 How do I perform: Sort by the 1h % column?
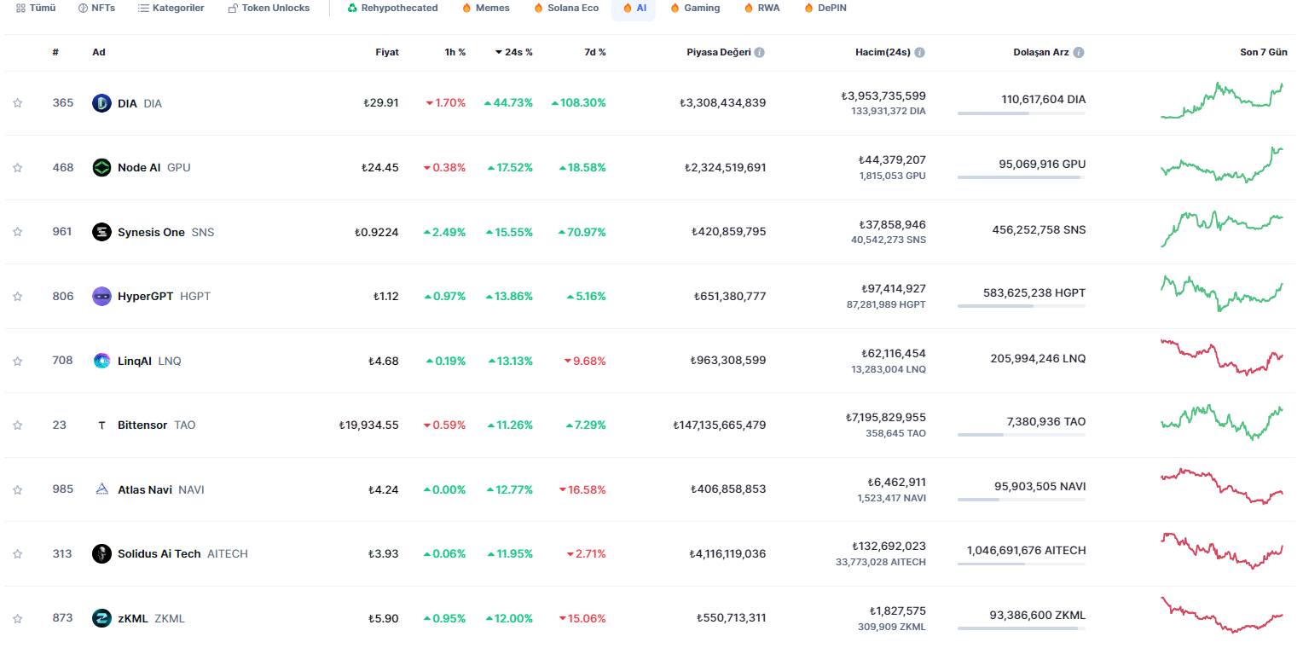click(x=455, y=52)
